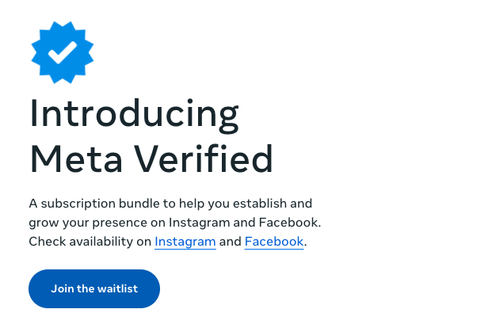The width and height of the screenshot is (492, 332).
Task: Click the "Meta Verified" heading line
Action: point(151,159)
